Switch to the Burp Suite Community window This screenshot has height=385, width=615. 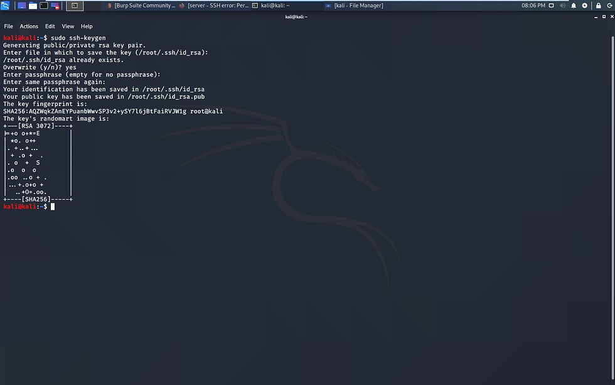tap(141, 6)
